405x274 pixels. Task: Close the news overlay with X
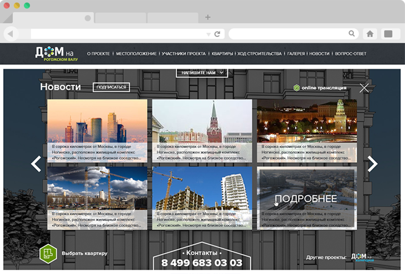[x=364, y=88]
